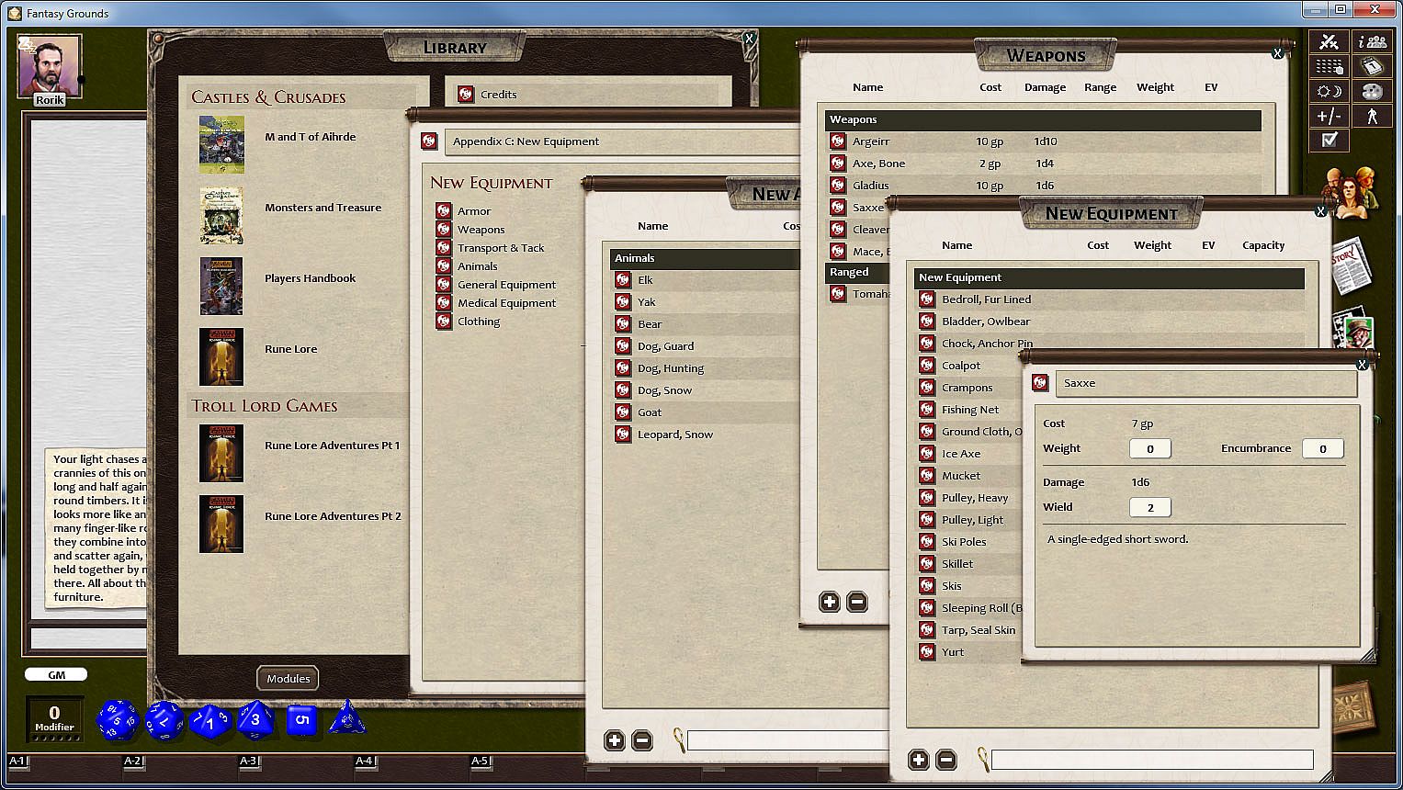This screenshot has width=1403, height=790.
Task: Click the remove button in Weapons window
Action: point(857,602)
